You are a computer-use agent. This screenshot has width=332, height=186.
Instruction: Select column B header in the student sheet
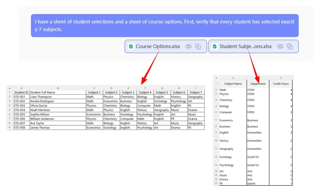pos(58,88)
